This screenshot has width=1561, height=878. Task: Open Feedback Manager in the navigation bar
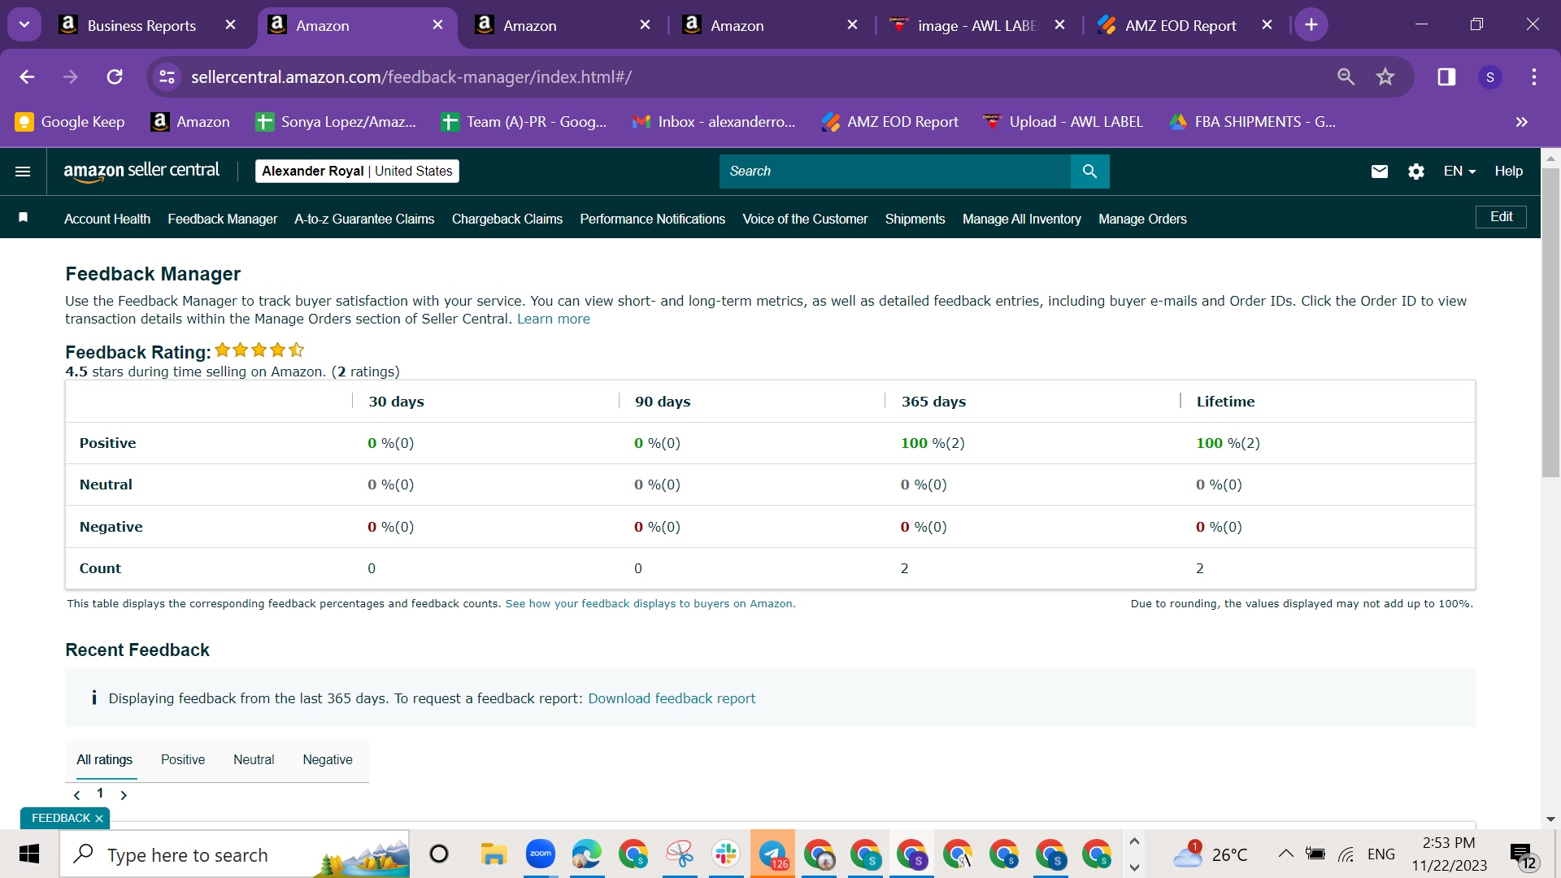[223, 219]
